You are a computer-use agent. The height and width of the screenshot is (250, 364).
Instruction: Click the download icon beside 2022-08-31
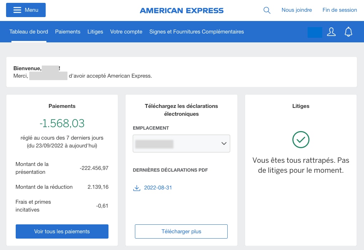137,188
